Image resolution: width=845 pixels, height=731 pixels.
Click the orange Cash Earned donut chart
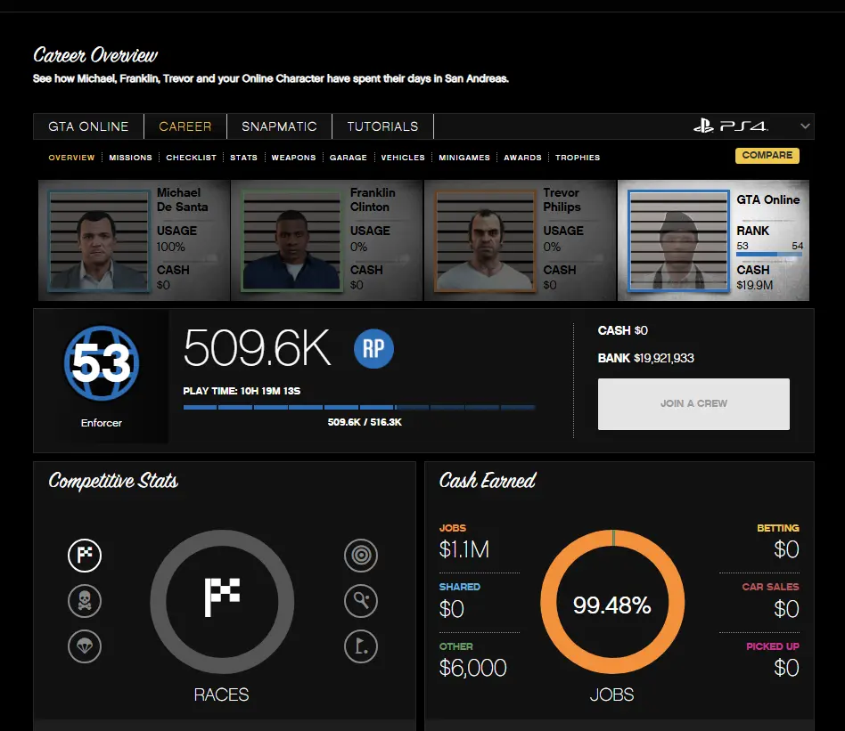pos(612,601)
